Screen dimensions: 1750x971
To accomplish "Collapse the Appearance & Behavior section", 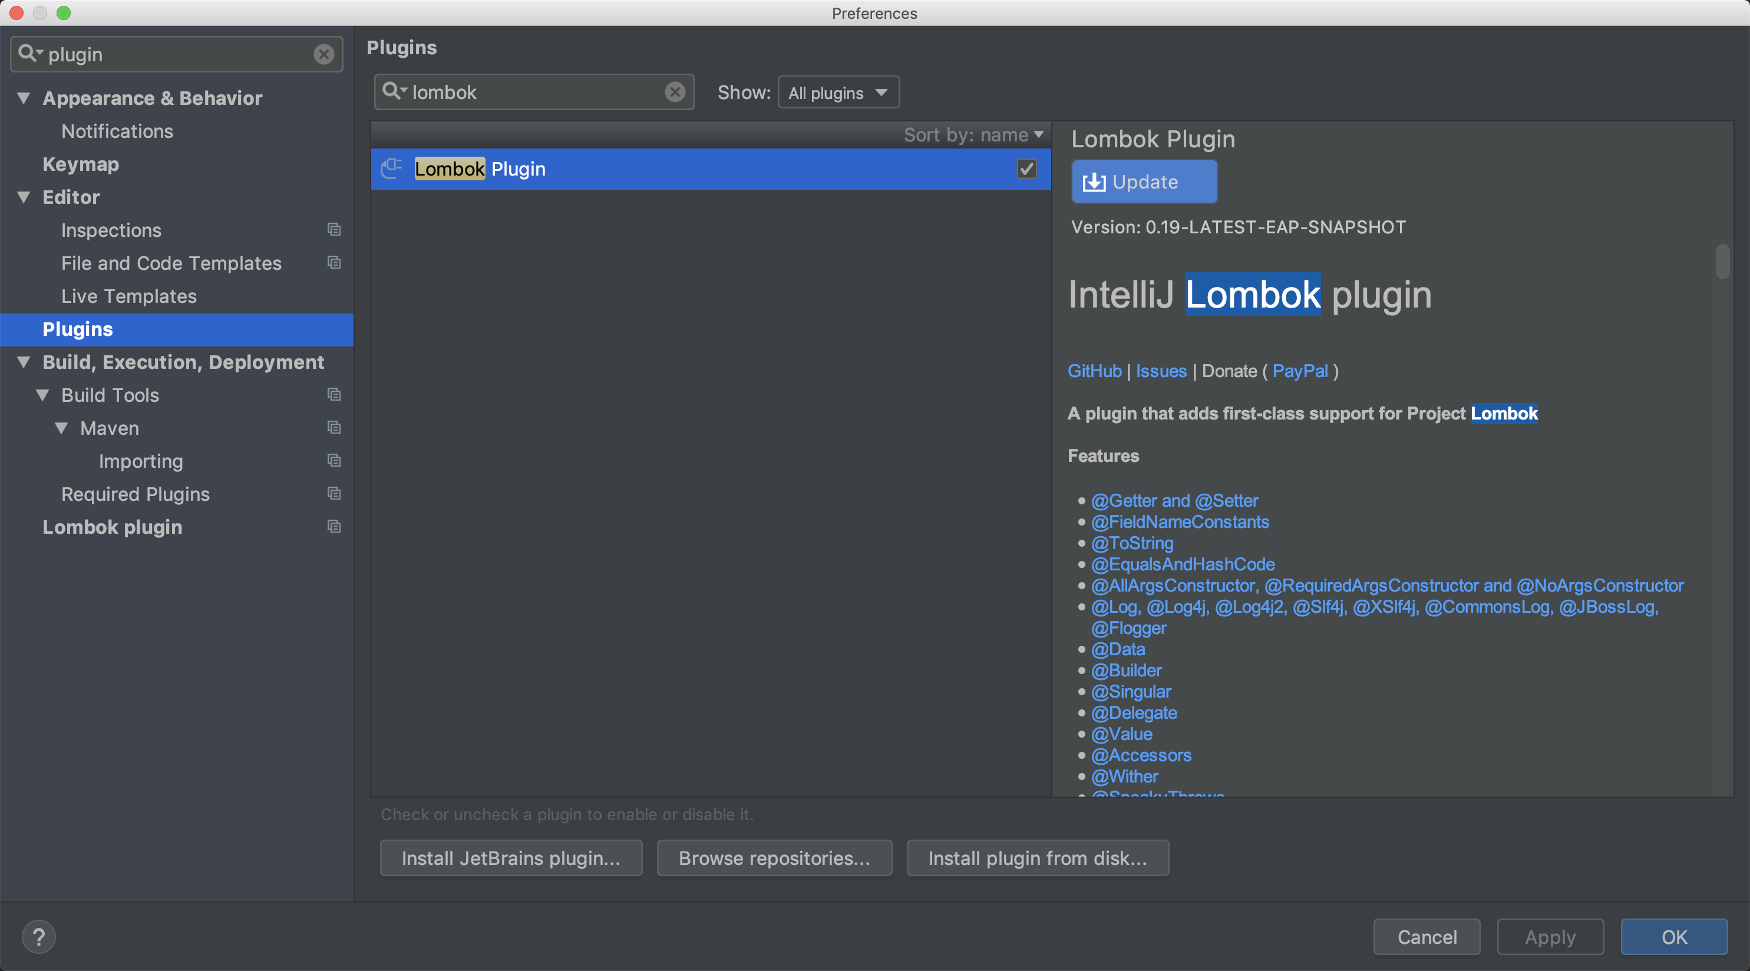I will point(24,98).
